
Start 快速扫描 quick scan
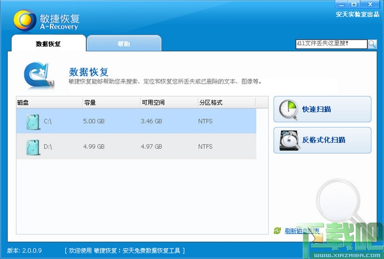point(323,109)
